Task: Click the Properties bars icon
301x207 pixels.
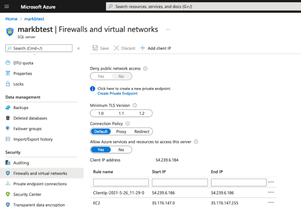Action: click(8, 73)
